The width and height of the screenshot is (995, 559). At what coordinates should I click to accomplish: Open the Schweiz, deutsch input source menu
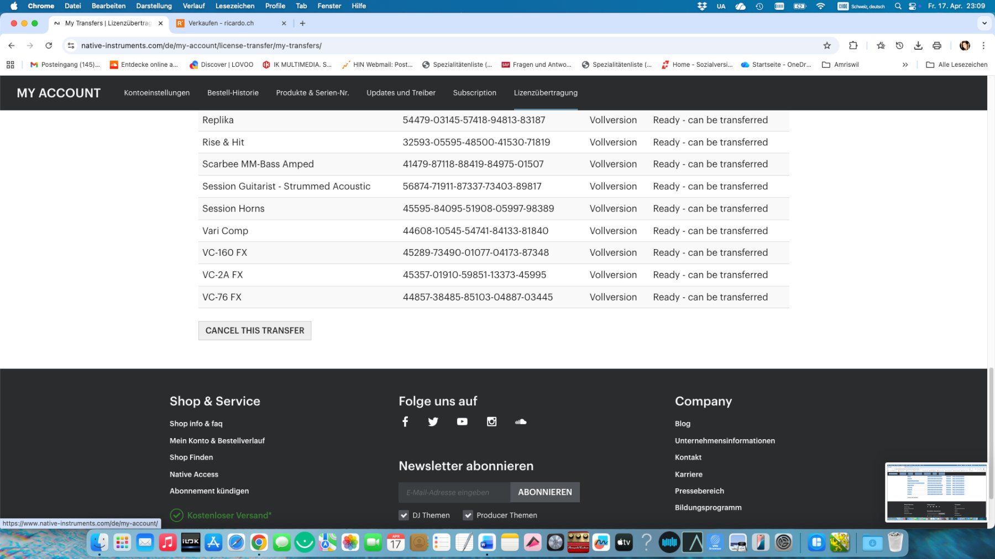pyautogui.click(x=861, y=6)
